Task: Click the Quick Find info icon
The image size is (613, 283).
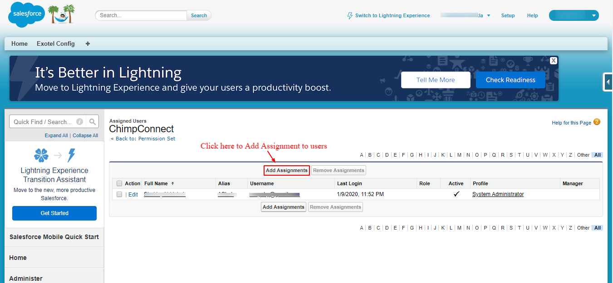Action: 80,122
